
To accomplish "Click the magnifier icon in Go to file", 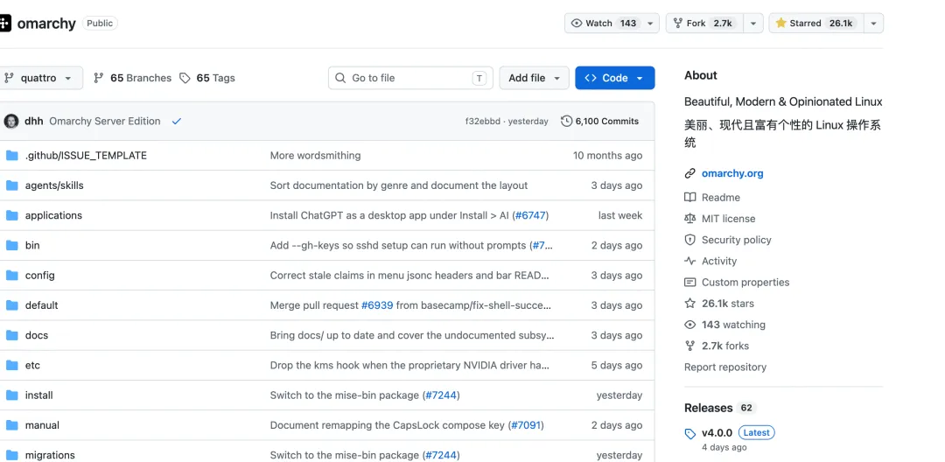I will [x=340, y=78].
